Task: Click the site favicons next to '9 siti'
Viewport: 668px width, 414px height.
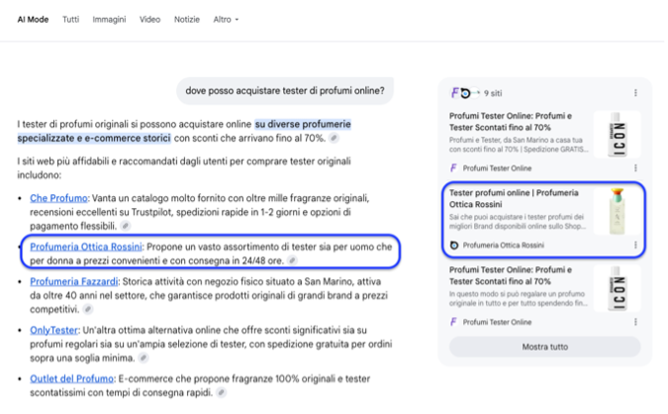Action: (465, 93)
